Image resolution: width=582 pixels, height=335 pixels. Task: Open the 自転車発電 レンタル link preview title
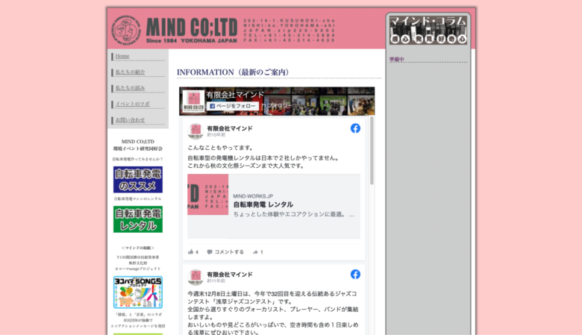point(263,204)
